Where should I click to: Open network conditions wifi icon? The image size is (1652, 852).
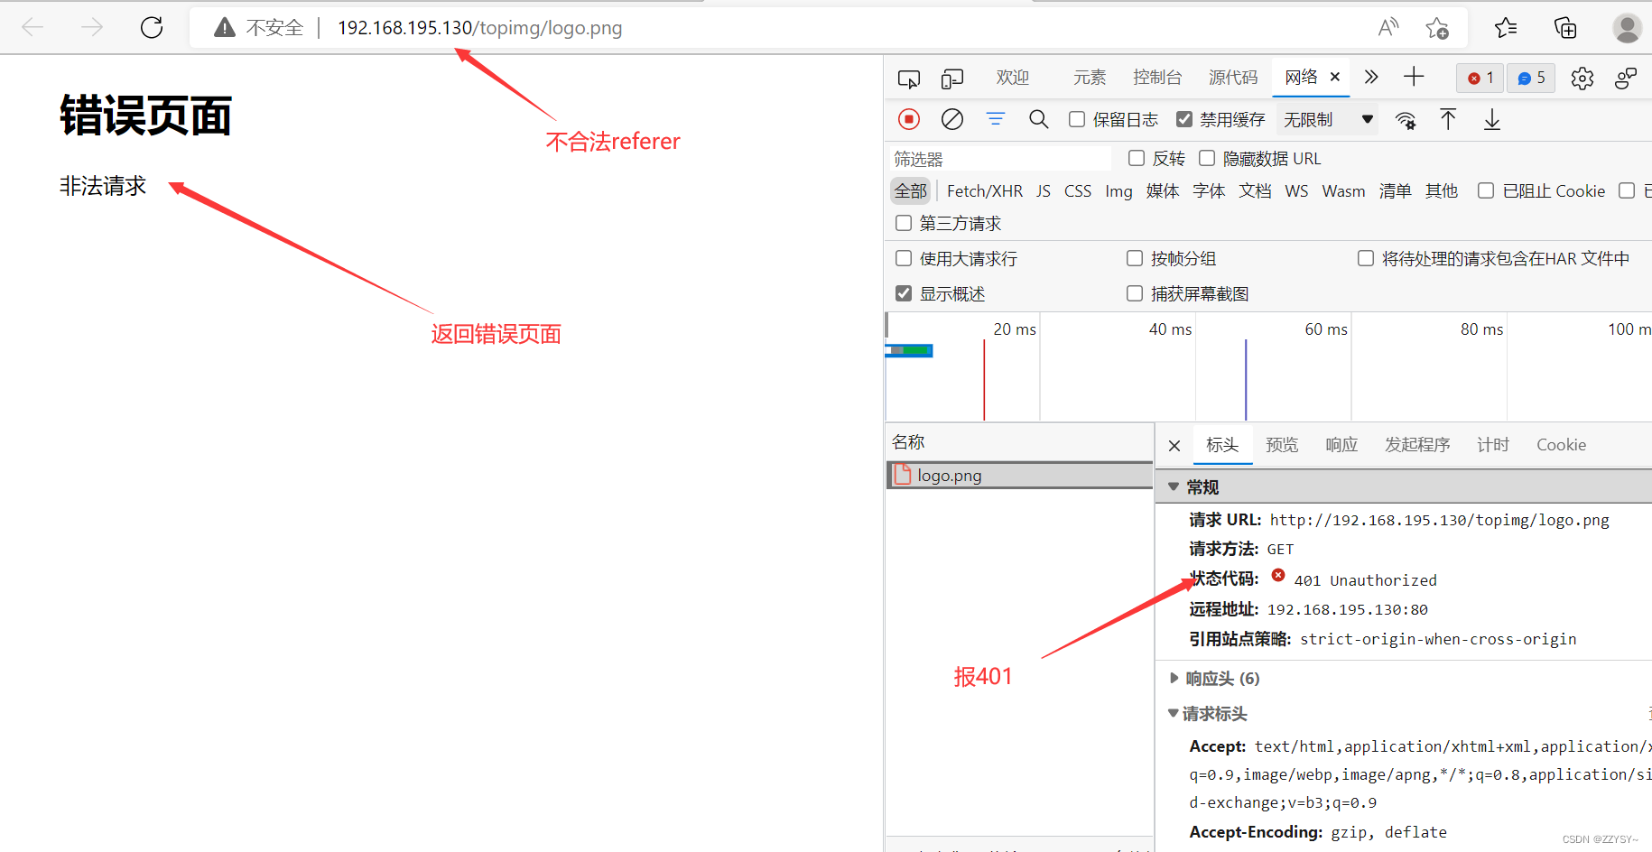point(1406,120)
